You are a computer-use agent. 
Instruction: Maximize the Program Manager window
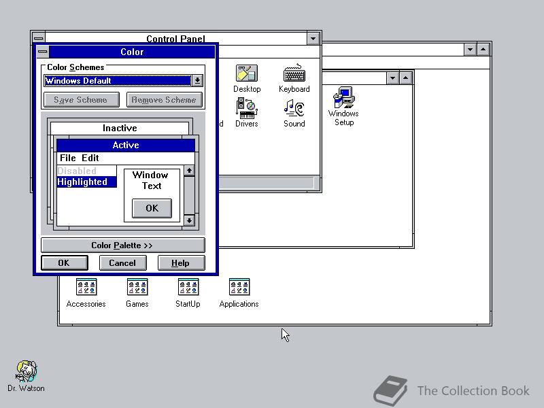coord(483,49)
